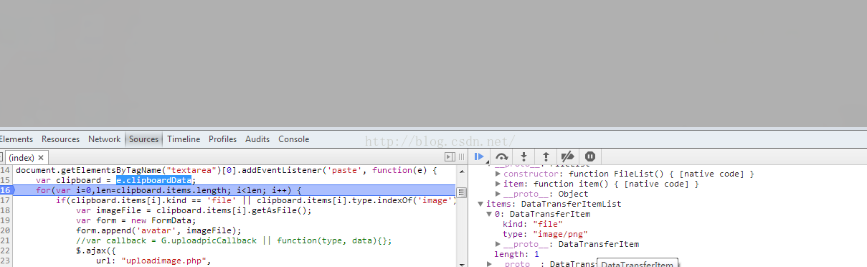Viewport: 867px width, 267px height.
Task: Expand the __proto__: DataTransferItem entry
Action: 498,244
